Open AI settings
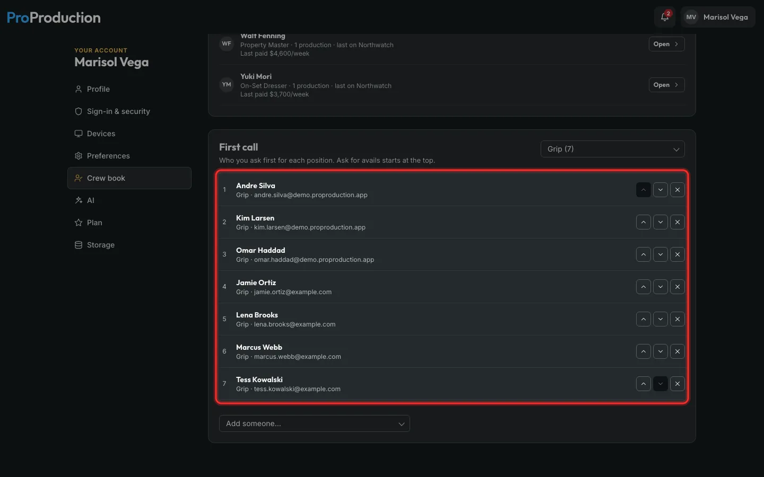 (x=129, y=200)
